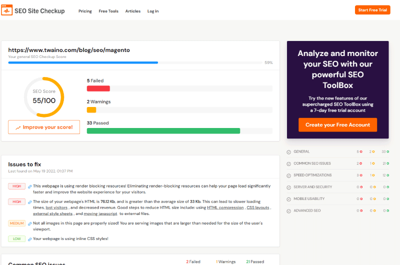The height and width of the screenshot is (265, 400).
Task: Click link icon beside inline CSS styles issue
Action: [29, 239]
